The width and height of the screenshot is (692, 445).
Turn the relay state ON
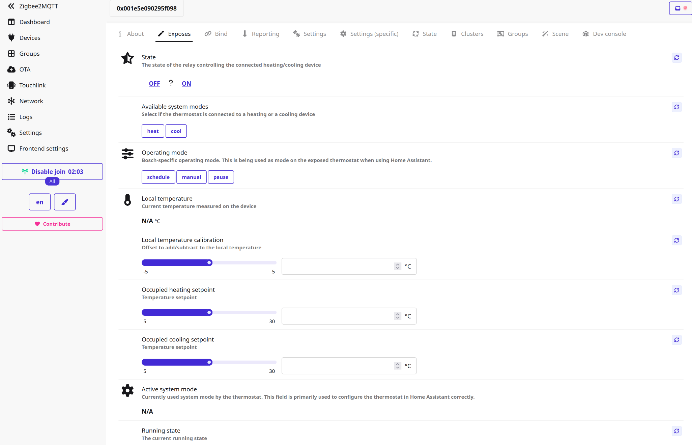click(186, 84)
